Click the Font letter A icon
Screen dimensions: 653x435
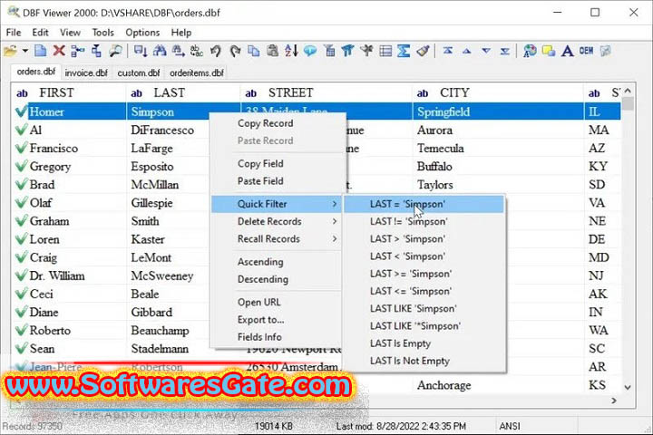[567, 51]
